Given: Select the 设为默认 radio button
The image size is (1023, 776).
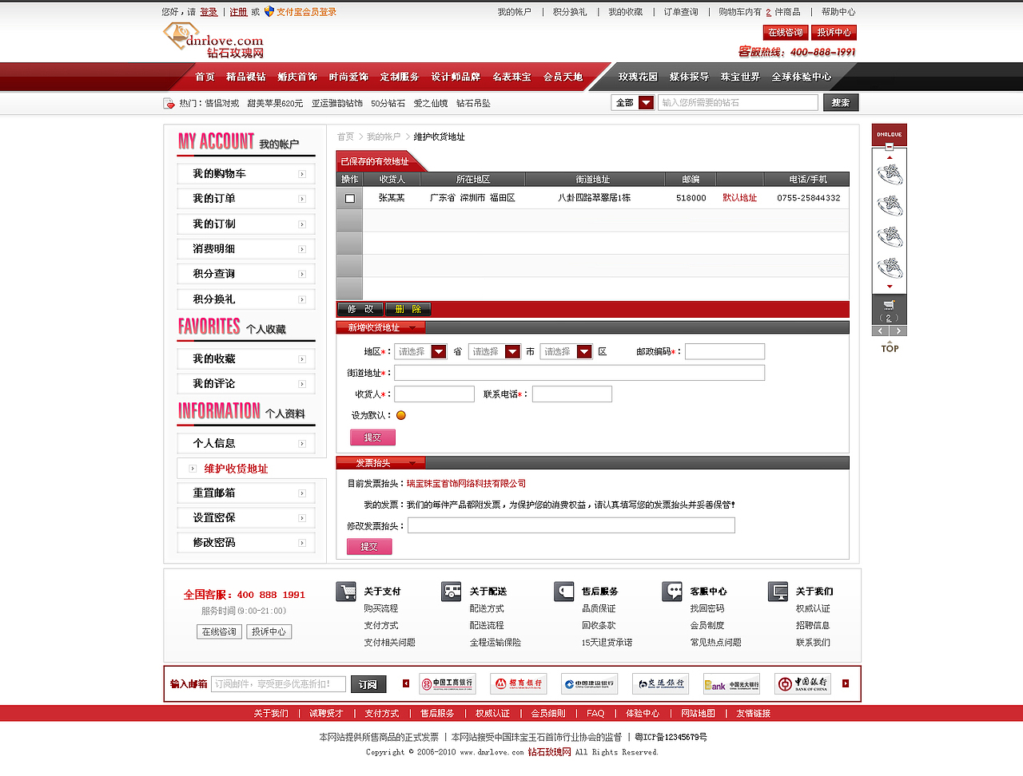Looking at the screenshot, I should pos(401,415).
